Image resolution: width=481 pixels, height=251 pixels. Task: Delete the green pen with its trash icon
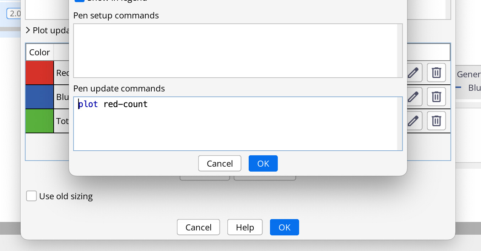[436, 121]
